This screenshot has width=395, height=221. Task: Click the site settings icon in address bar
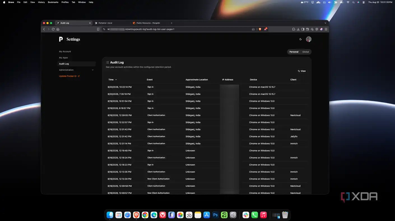[104, 29]
